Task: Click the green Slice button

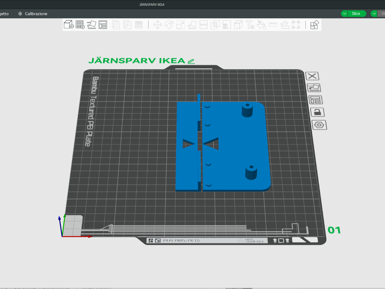Action: coord(356,13)
